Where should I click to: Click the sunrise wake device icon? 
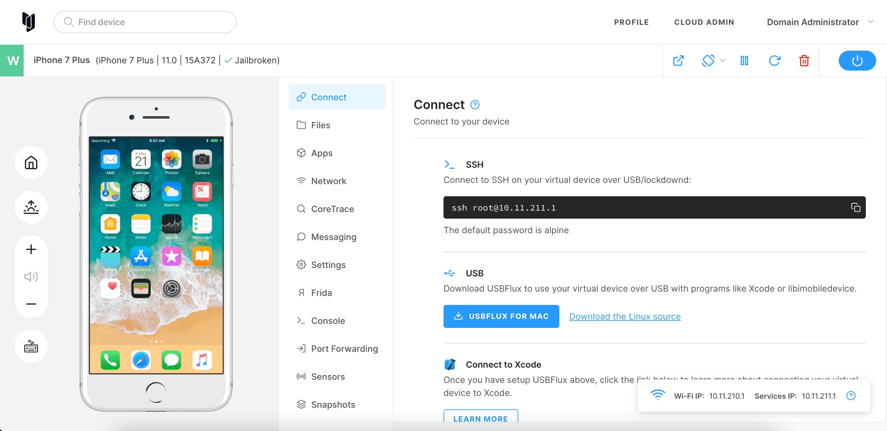pyautogui.click(x=31, y=207)
